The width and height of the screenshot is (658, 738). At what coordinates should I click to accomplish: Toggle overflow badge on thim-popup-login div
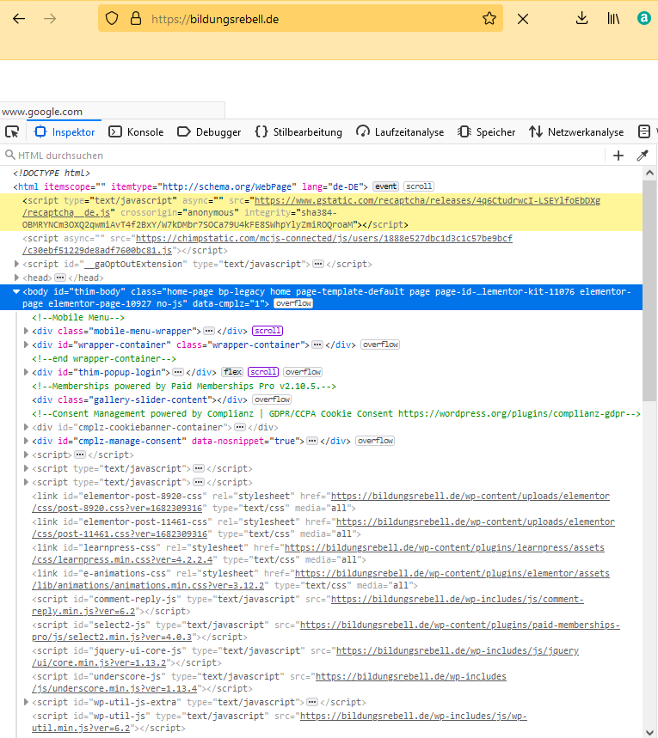[303, 372]
